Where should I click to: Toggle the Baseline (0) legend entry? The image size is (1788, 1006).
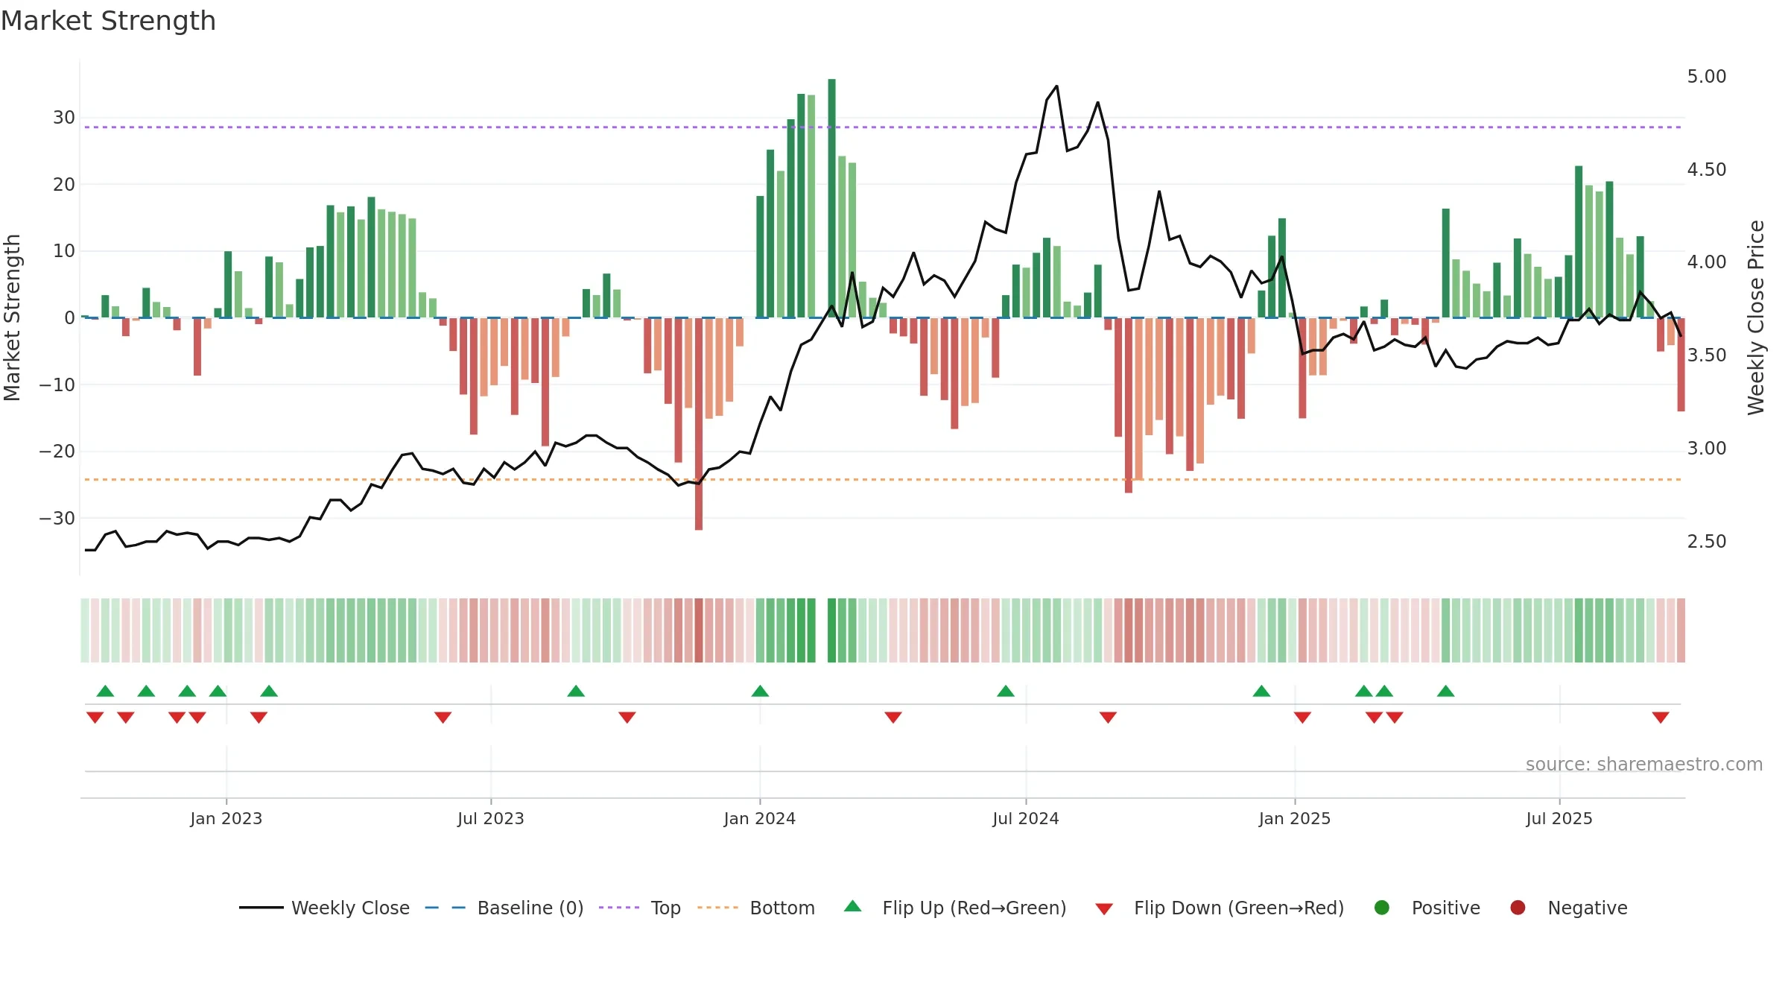(x=504, y=908)
